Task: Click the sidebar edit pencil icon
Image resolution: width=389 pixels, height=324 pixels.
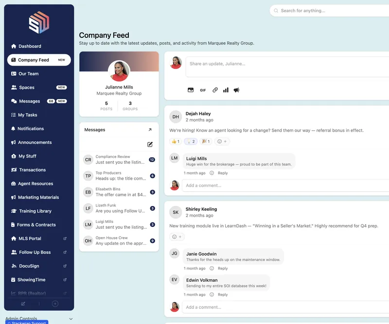Action: tap(23, 304)
